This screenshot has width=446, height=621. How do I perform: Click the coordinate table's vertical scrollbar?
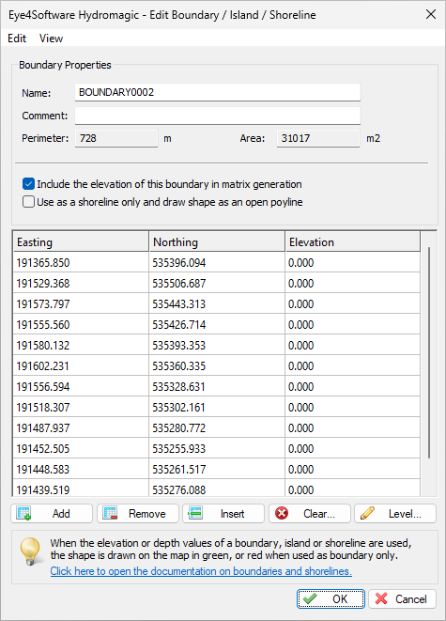(x=429, y=352)
